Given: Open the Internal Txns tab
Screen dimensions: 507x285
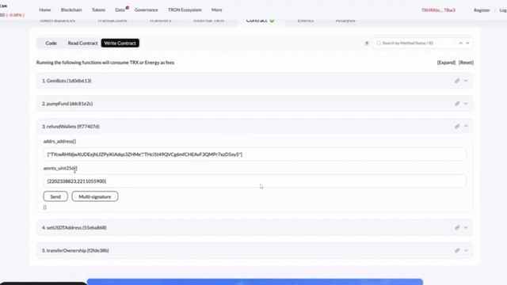Looking at the screenshot, I should (x=208, y=21).
